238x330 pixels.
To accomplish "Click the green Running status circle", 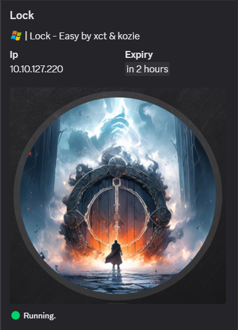I will click(16, 316).
